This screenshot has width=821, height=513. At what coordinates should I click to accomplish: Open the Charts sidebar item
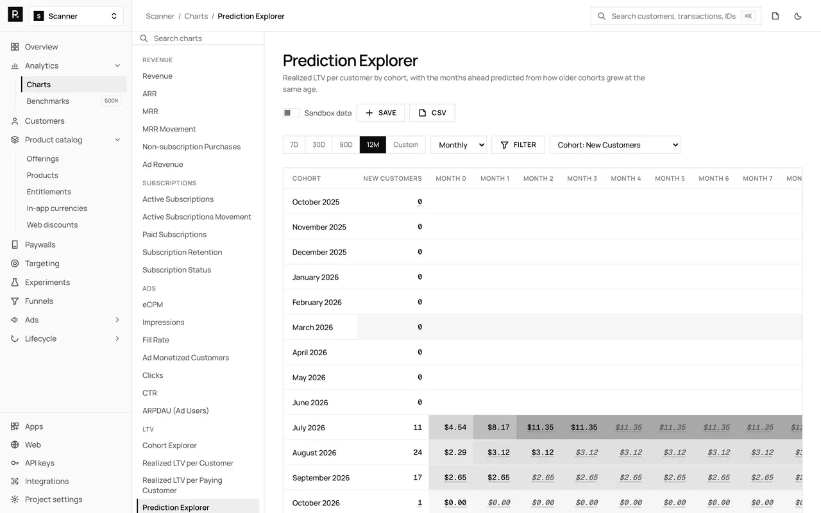(74, 85)
